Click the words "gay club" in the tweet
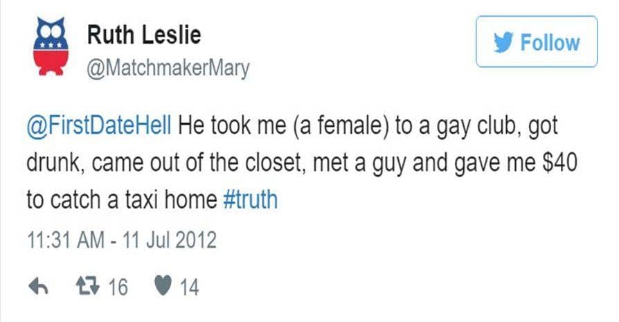This screenshot has width=619, height=322. 461,127
